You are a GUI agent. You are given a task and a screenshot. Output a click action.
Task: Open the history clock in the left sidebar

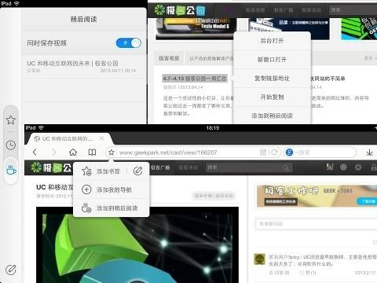[x=11, y=145]
